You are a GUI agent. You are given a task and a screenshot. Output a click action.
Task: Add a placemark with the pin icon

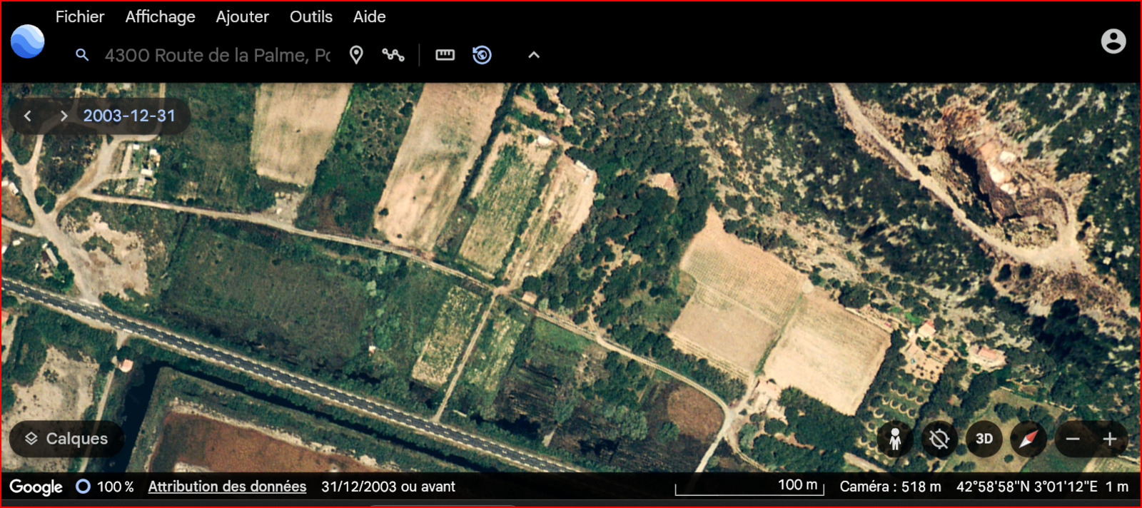pos(356,55)
